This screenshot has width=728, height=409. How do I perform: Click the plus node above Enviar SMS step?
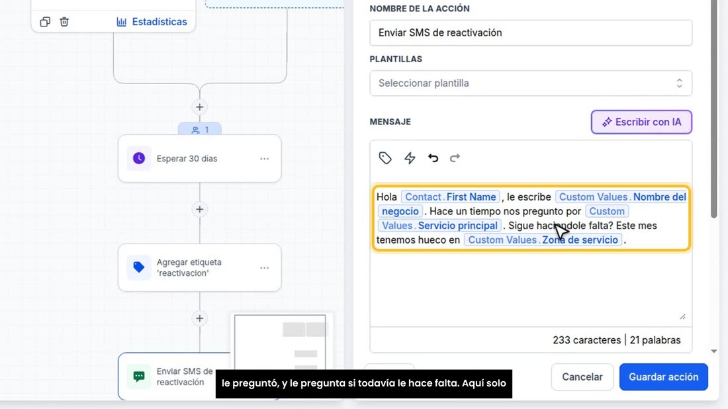pos(200,318)
